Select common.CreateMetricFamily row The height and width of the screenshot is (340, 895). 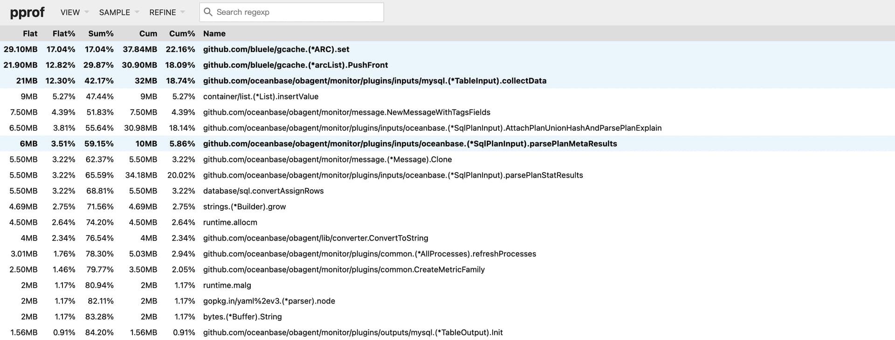tap(447, 270)
